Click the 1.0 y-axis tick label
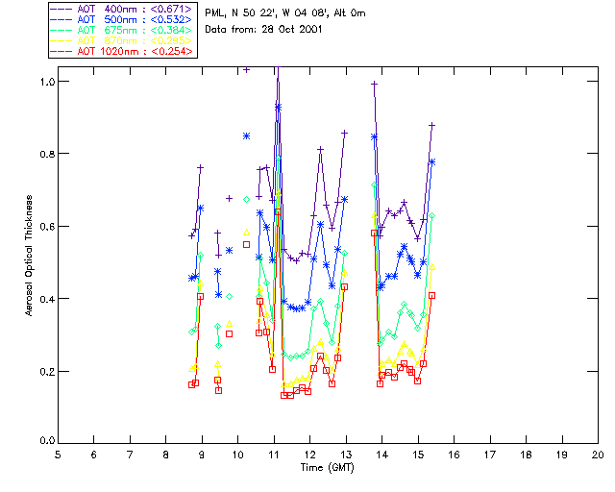This screenshot has height=492, width=615. coord(47,82)
